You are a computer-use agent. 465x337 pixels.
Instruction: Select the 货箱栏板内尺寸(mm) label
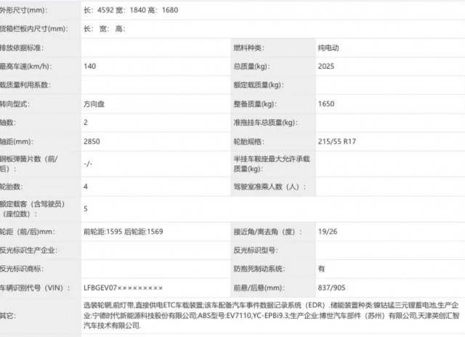pos(34,29)
